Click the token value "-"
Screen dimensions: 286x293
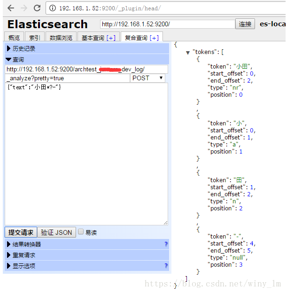point(238,237)
